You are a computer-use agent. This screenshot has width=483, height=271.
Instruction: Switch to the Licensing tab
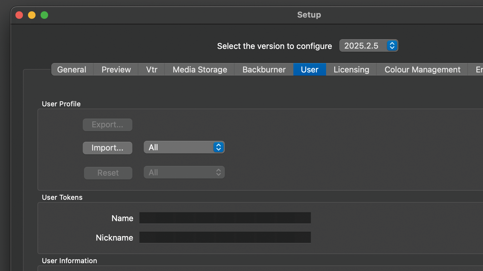pyautogui.click(x=351, y=70)
